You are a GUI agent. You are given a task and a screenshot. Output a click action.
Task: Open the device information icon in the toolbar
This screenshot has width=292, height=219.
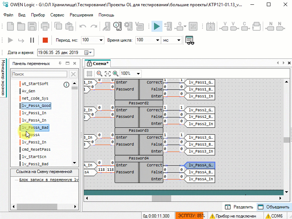pos(117,26)
